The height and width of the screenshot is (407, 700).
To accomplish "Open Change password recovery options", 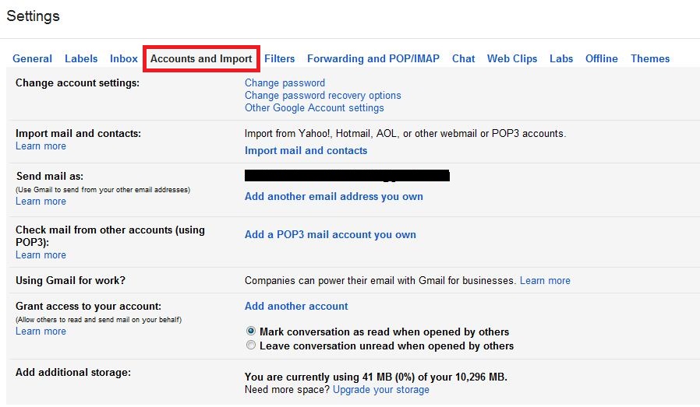I will point(323,96).
